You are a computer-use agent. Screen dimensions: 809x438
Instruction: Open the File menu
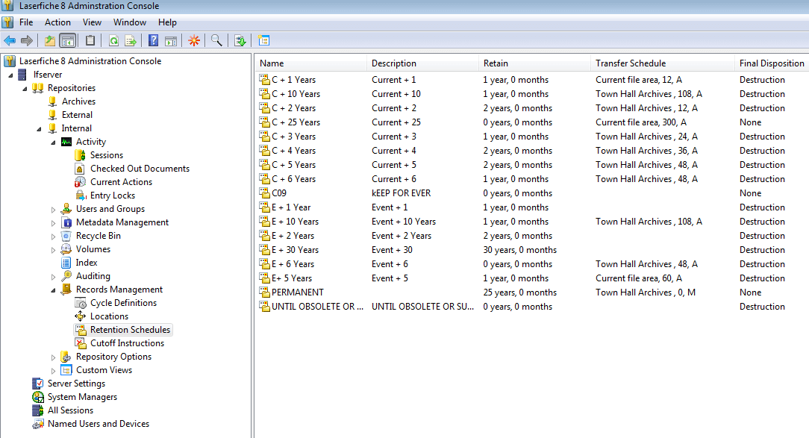26,22
